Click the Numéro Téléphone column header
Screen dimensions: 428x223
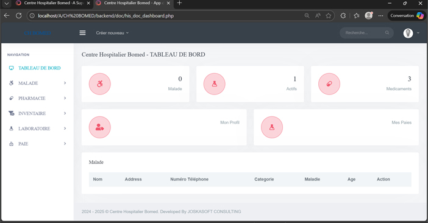[190, 179]
